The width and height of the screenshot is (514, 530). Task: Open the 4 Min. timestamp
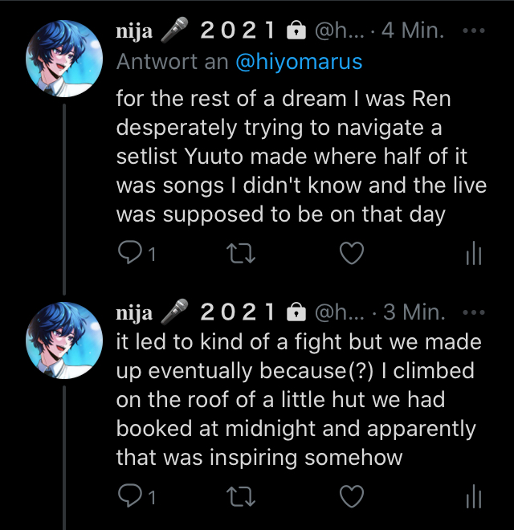click(414, 31)
